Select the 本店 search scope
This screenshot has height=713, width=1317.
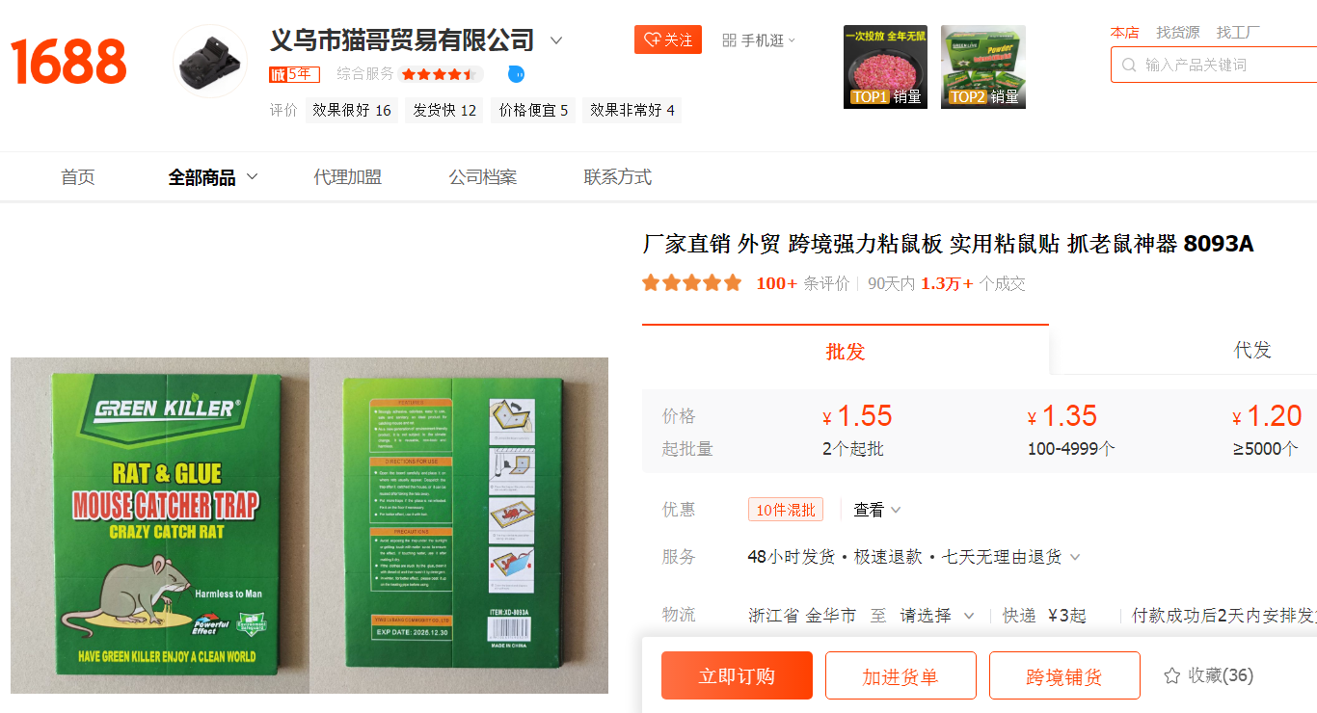coord(1124,33)
